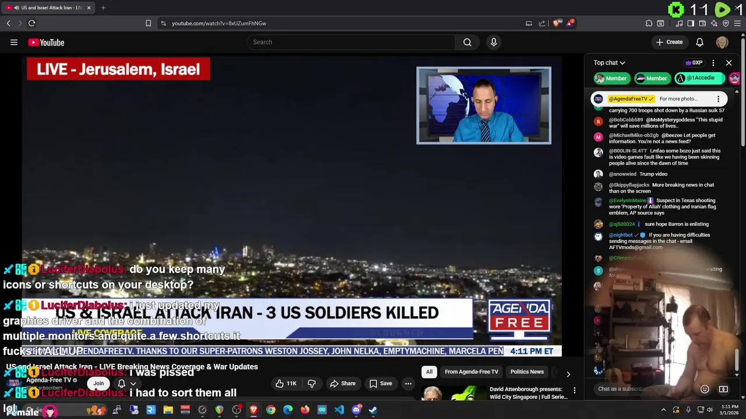Switch to Brave in taskbar
Image resolution: width=746 pixels, height=419 pixels.
pyautogui.click(x=254, y=410)
